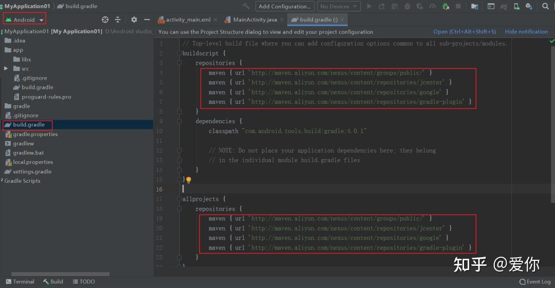Fold the buildscript repositories block
555x288 pixels.
pos(179,63)
